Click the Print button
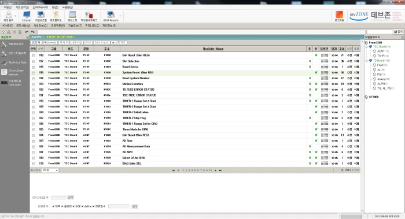This screenshot has height=219, width=405. (88, 43)
